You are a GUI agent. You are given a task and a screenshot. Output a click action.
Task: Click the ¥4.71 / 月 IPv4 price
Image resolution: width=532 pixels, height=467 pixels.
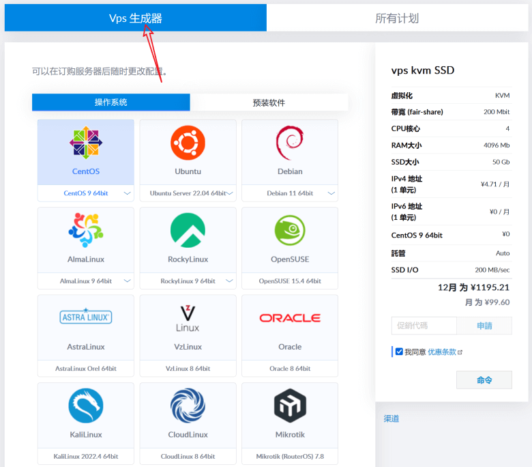[495, 184]
